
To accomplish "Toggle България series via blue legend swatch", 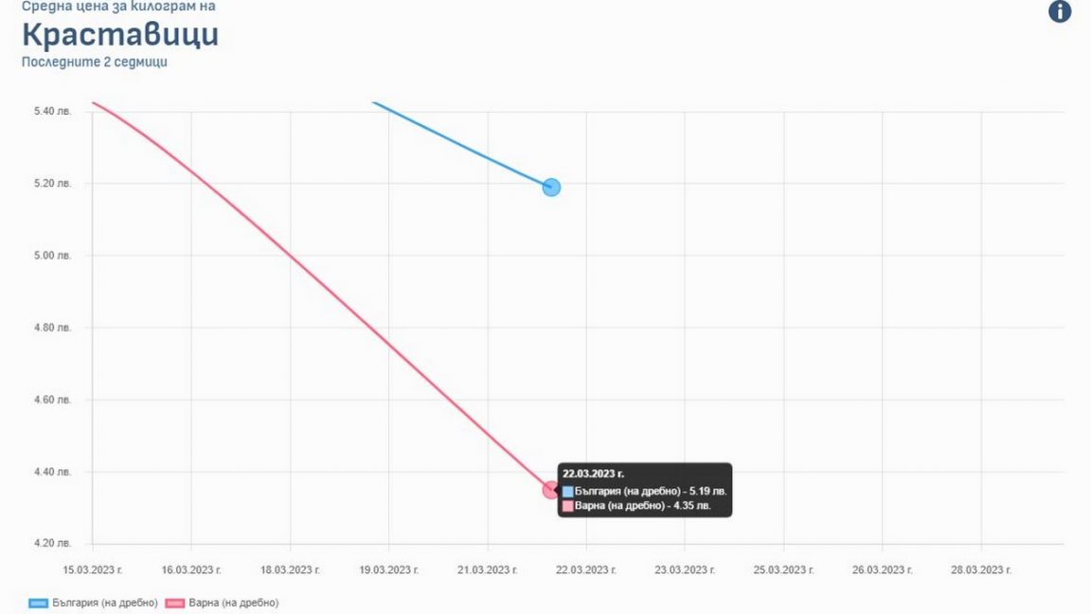I will (x=39, y=603).
